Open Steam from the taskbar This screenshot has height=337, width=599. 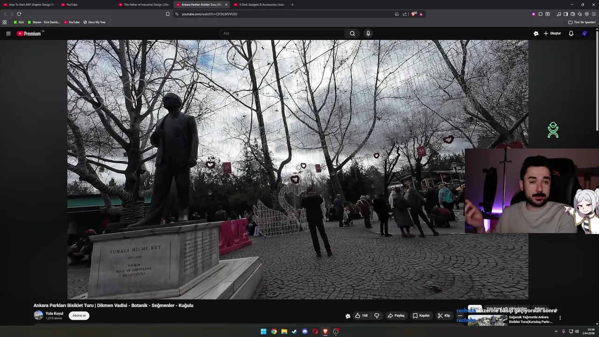coord(294,331)
